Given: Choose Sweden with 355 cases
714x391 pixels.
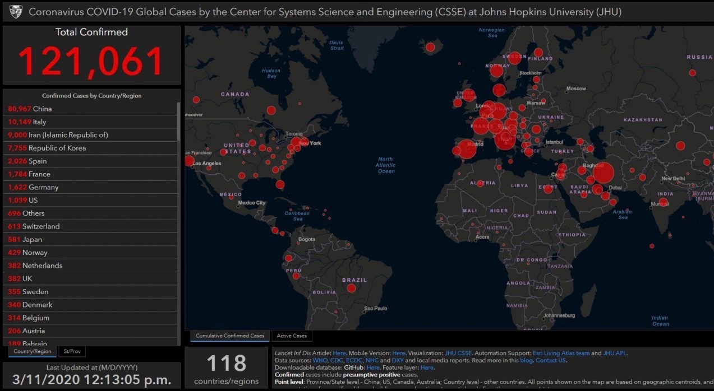Looking at the screenshot, I should [x=90, y=292].
